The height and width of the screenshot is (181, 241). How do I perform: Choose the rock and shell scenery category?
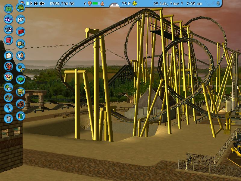[20, 68]
